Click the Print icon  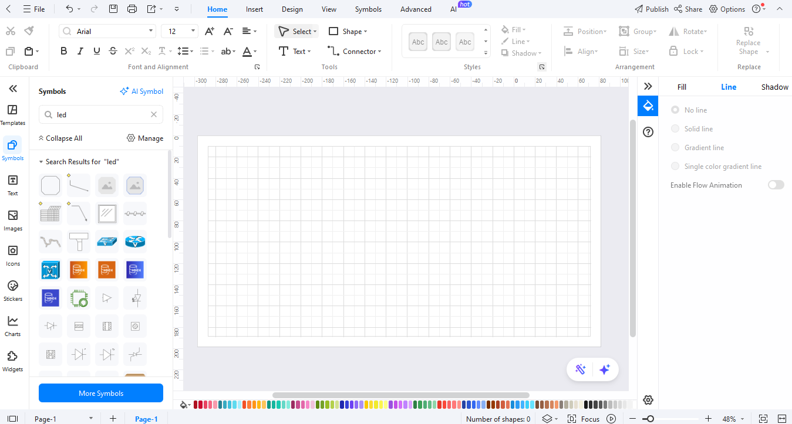click(132, 9)
